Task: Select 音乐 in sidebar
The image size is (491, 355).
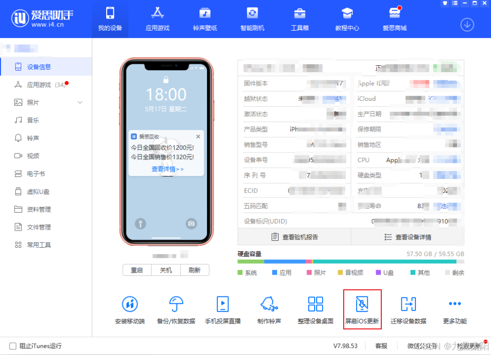Action: (x=46, y=120)
